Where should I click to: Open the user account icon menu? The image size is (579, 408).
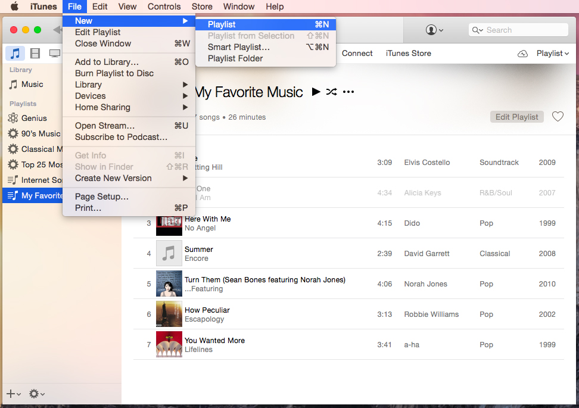(x=434, y=30)
